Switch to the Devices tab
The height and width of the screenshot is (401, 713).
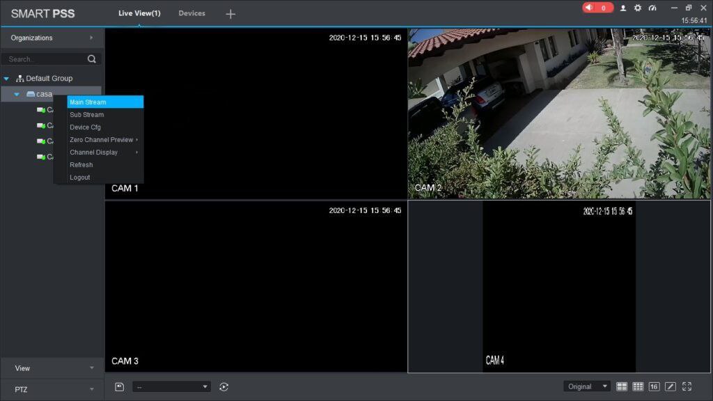pyautogui.click(x=191, y=13)
